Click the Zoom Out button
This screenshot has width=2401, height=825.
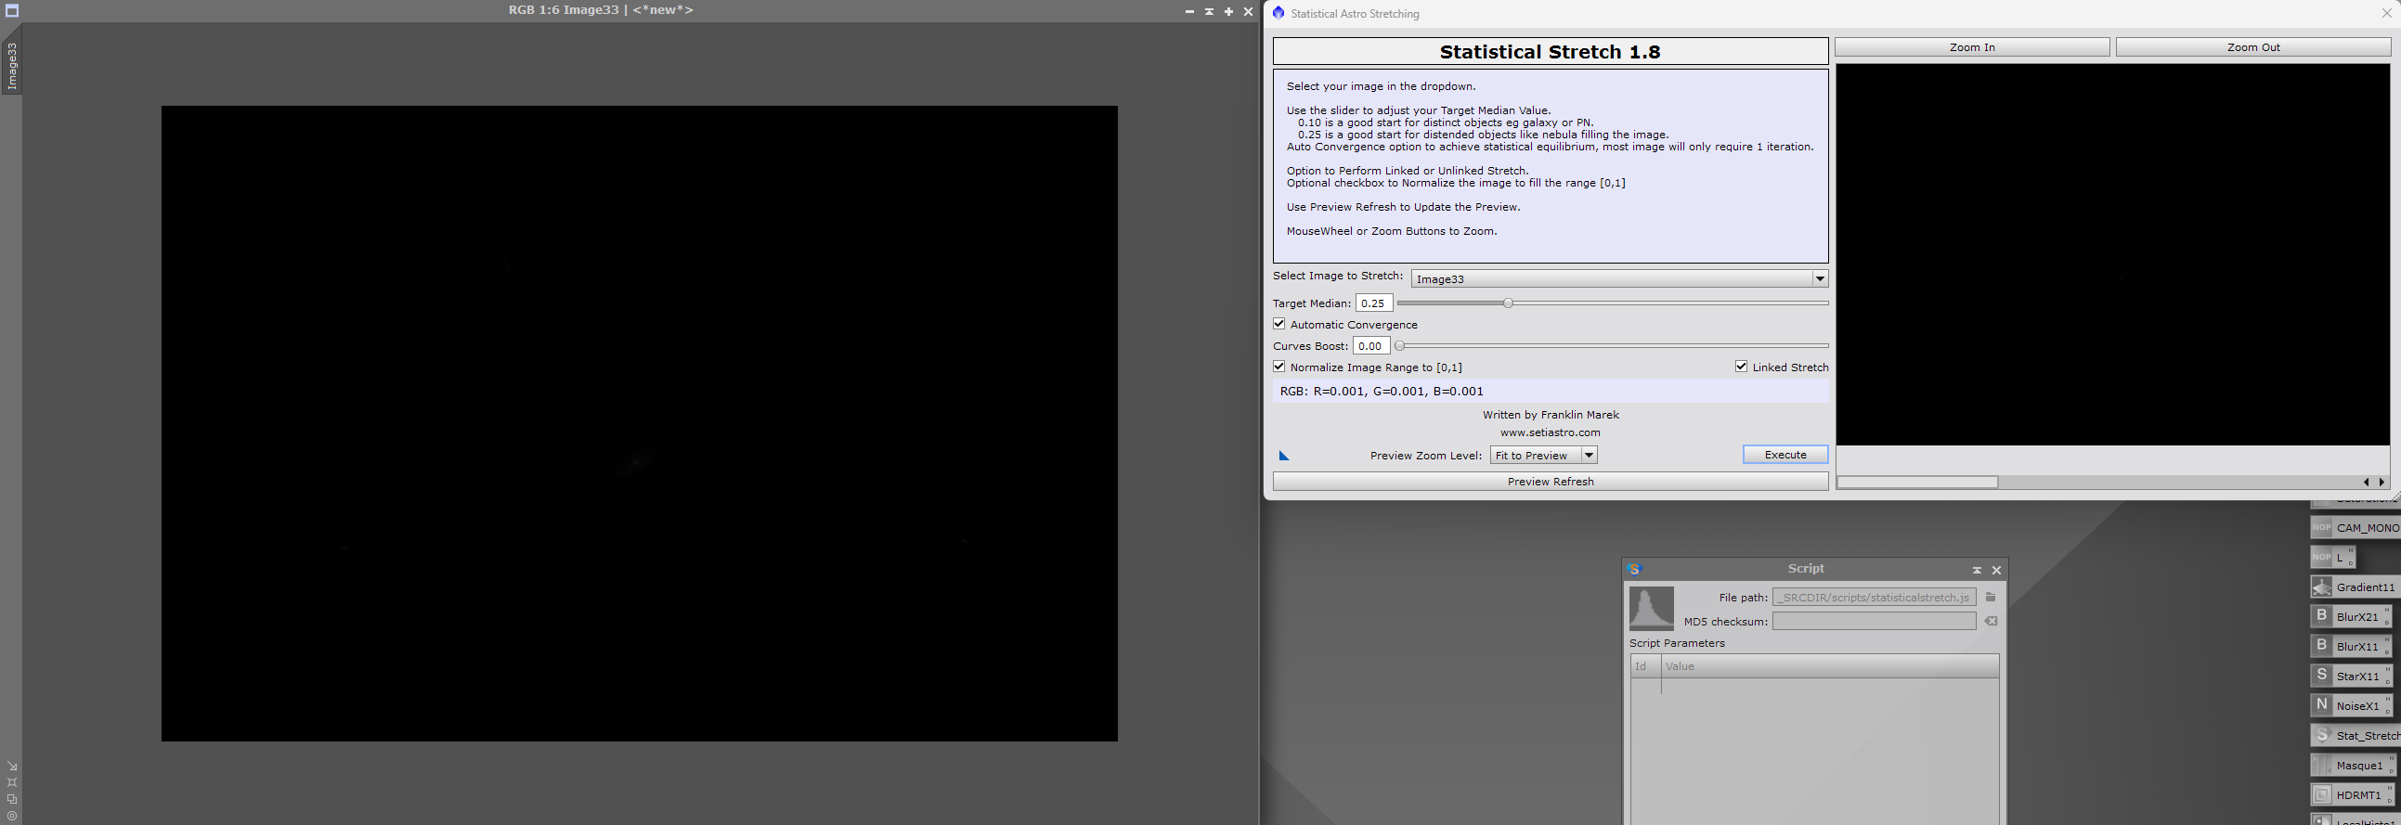pyautogui.click(x=2252, y=47)
